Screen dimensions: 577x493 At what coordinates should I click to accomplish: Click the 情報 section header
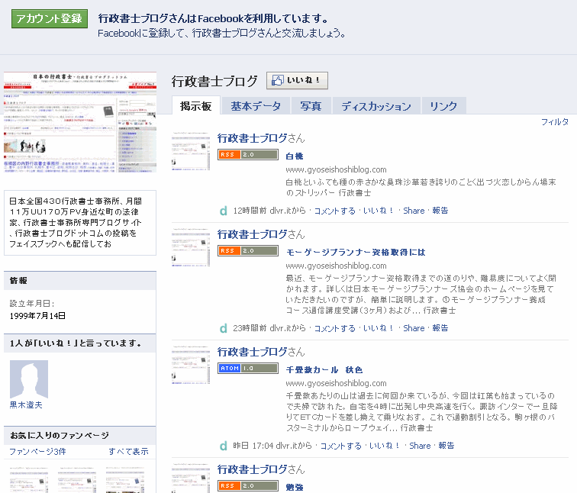[80, 281]
